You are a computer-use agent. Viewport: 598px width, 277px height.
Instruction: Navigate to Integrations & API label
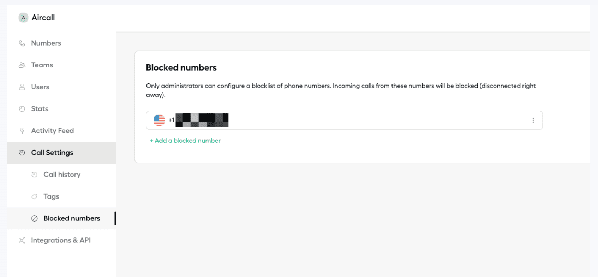pyautogui.click(x=61, y=240)
